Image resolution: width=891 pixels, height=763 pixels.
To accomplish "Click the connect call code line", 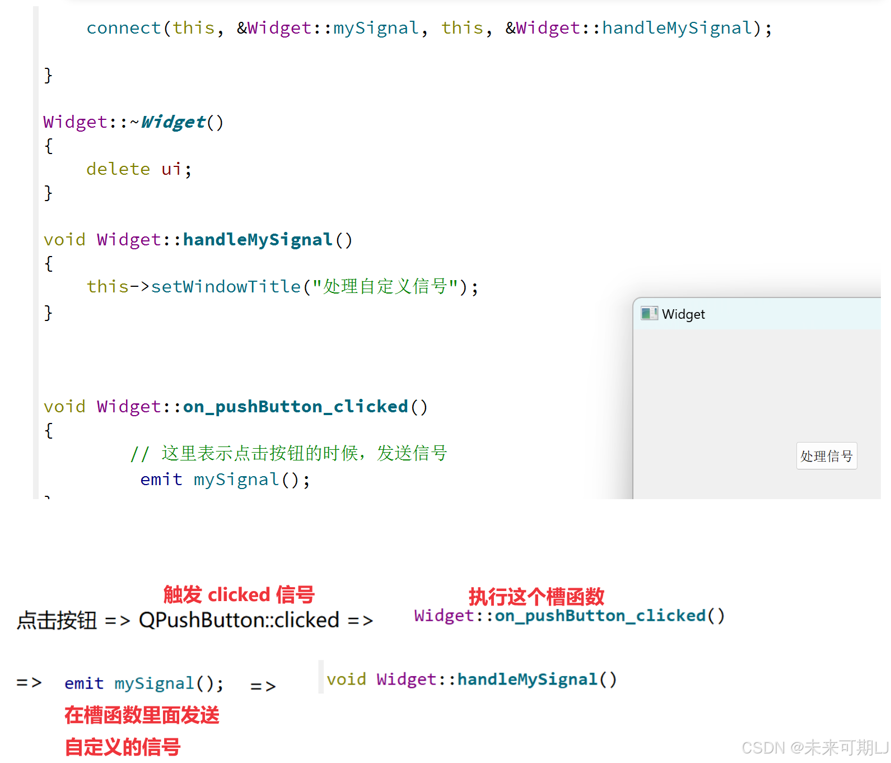I will point(429,28).
